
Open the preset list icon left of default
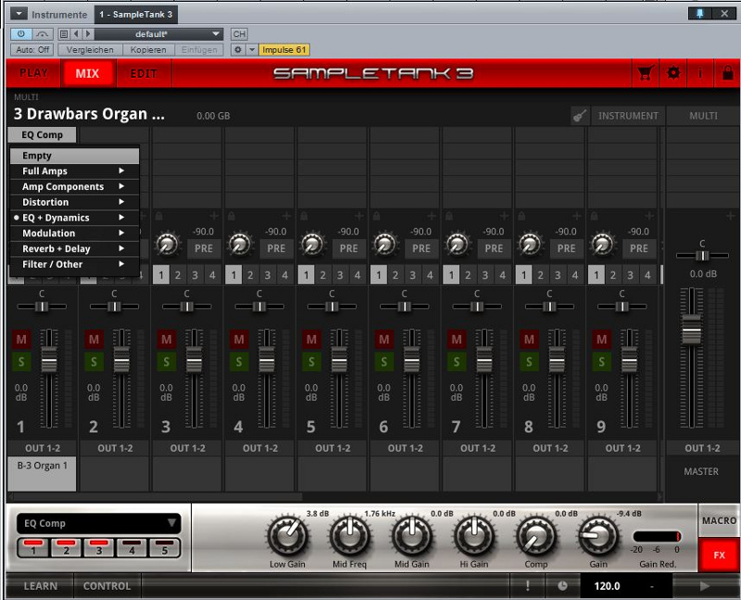point(64,34)
